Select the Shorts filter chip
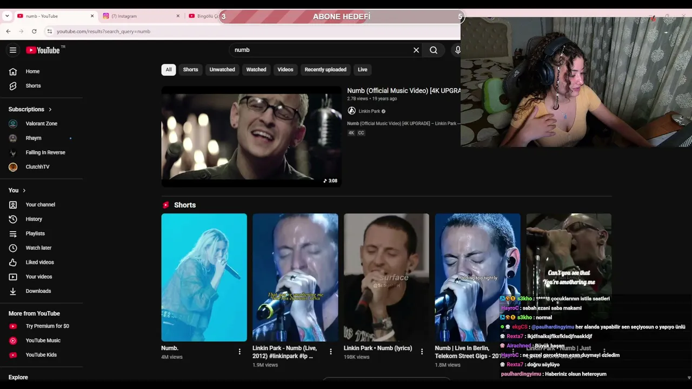 pos(190,70)
